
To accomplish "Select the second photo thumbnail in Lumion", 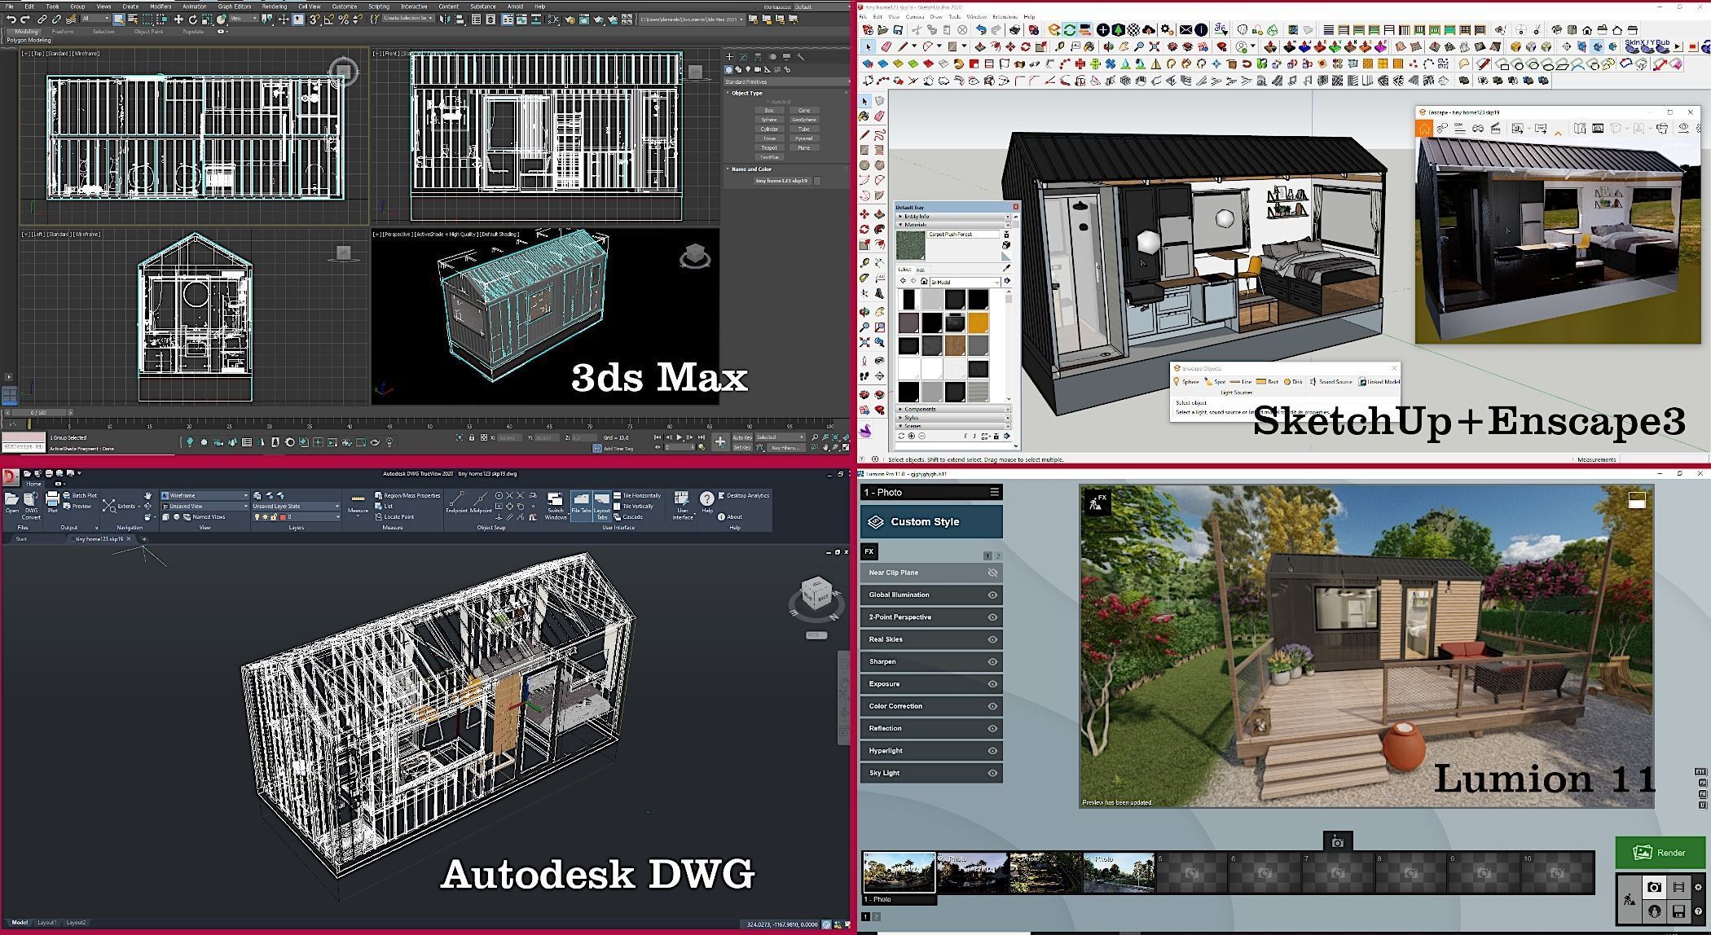I will coord(972,872).
